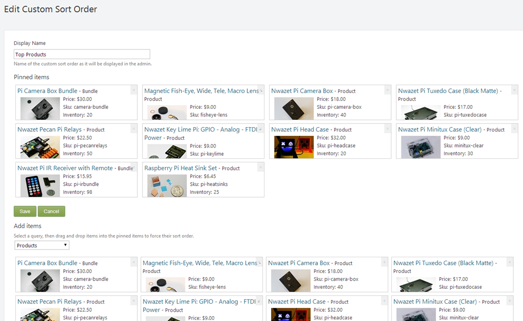Remove pinned Nwazet Pi Camera Box product
The image size is (523, 321).
388,90
